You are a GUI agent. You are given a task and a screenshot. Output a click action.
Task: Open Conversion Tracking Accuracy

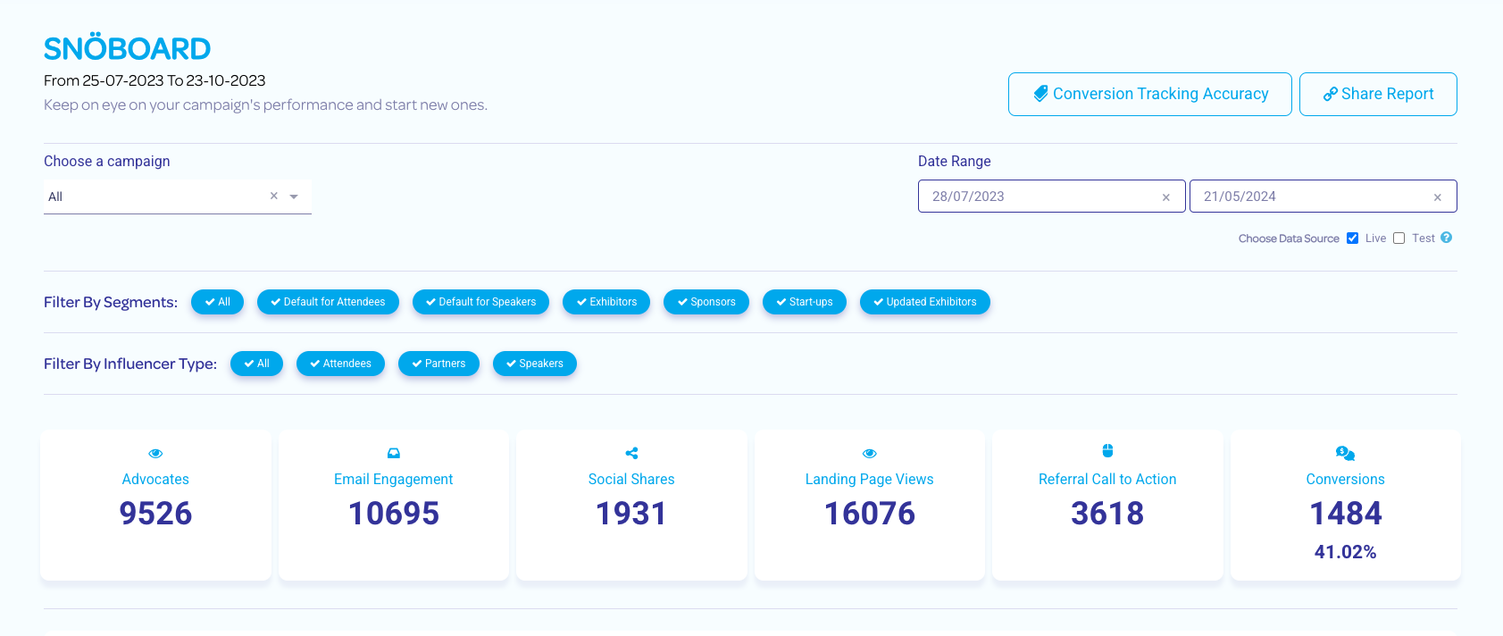[1149, 94]
